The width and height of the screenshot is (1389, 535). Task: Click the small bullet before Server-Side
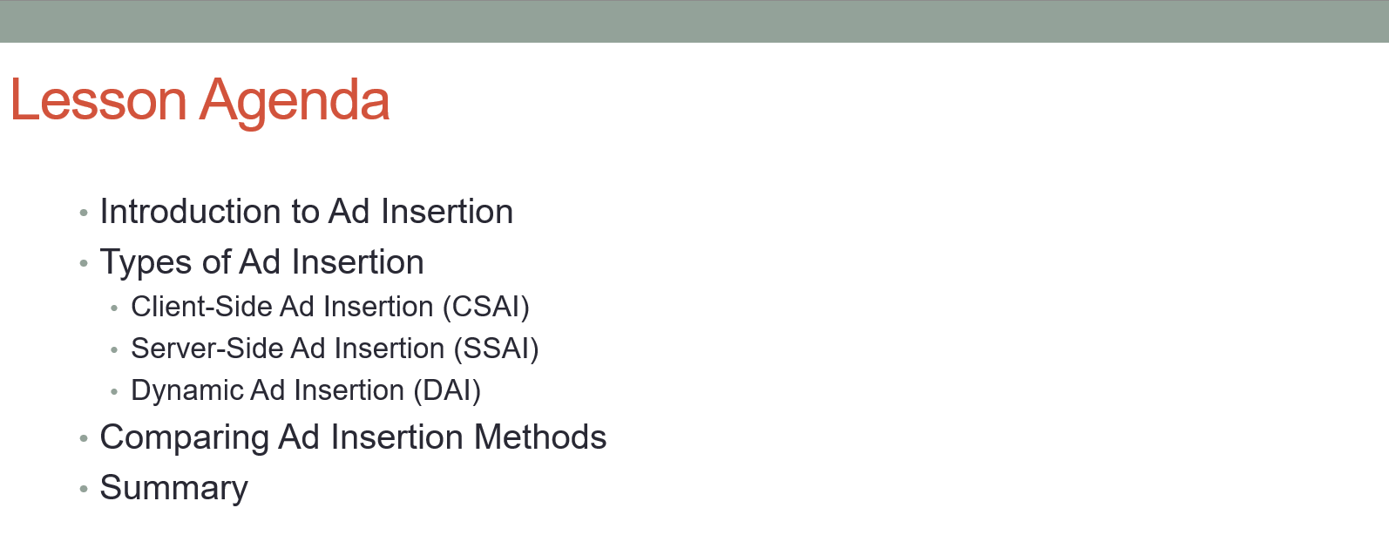coord(114,350)
